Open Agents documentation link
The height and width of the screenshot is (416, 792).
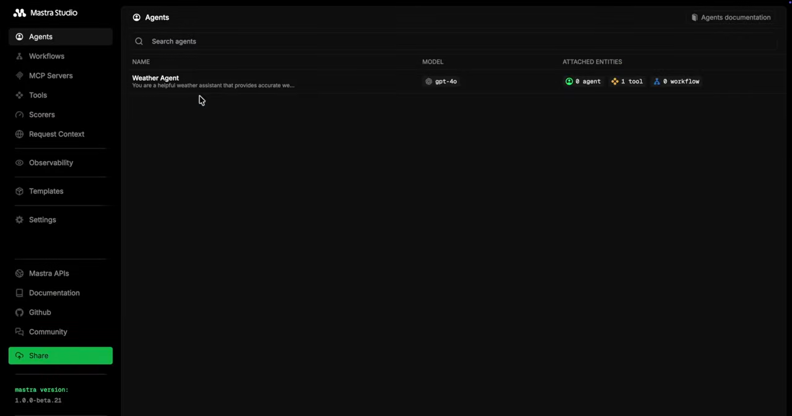click(x=731, y=17)
